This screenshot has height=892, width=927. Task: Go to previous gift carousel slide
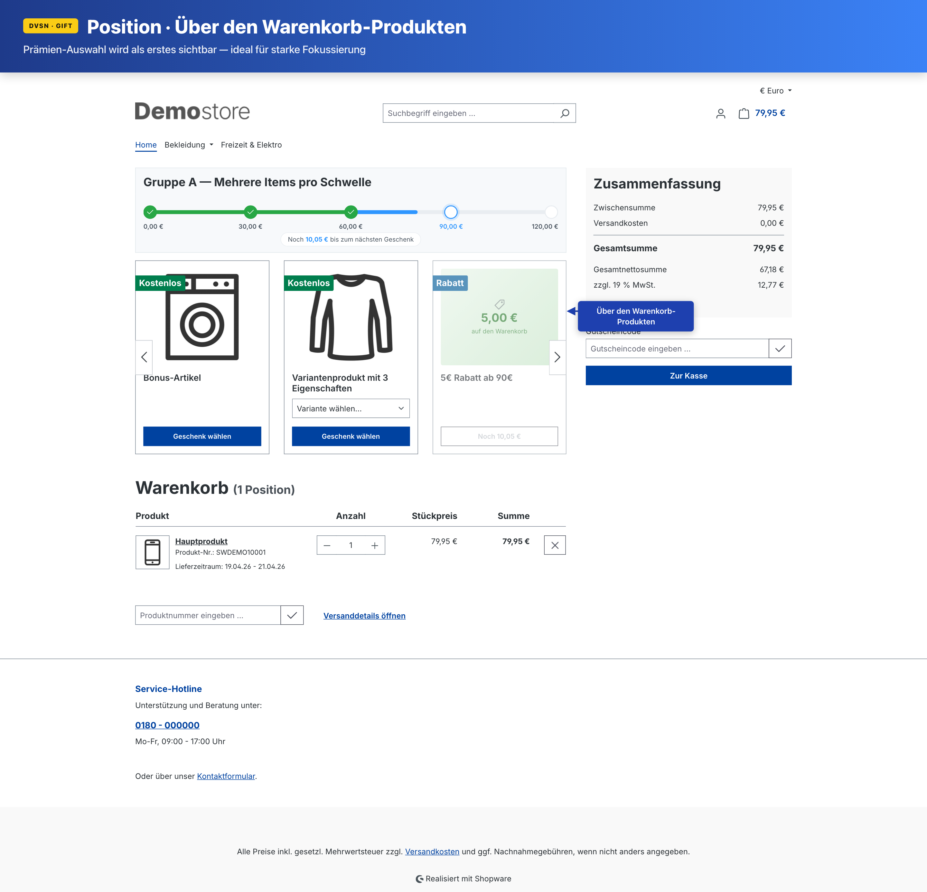pyautogui.click(x=144, y=357)
